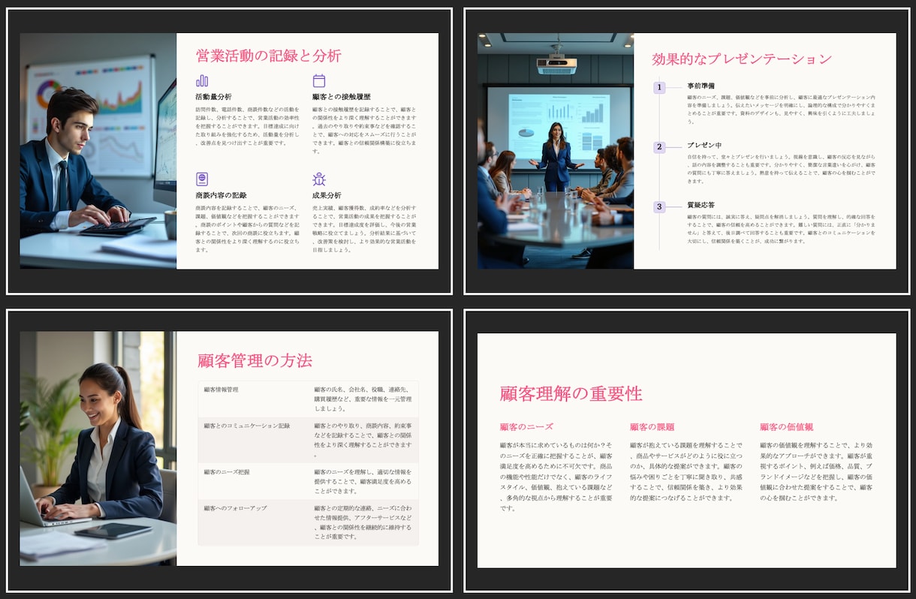This screenshot has width=916, height=599.
Task: Click the title 顧客管理の方法
Action: point(255,360)
